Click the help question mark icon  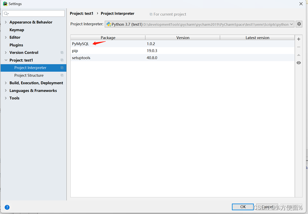pos(7,207)
